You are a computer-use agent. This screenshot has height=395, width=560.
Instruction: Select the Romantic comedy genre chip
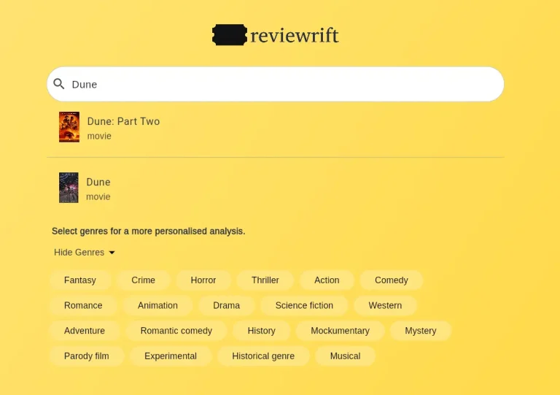pos(176,331)
